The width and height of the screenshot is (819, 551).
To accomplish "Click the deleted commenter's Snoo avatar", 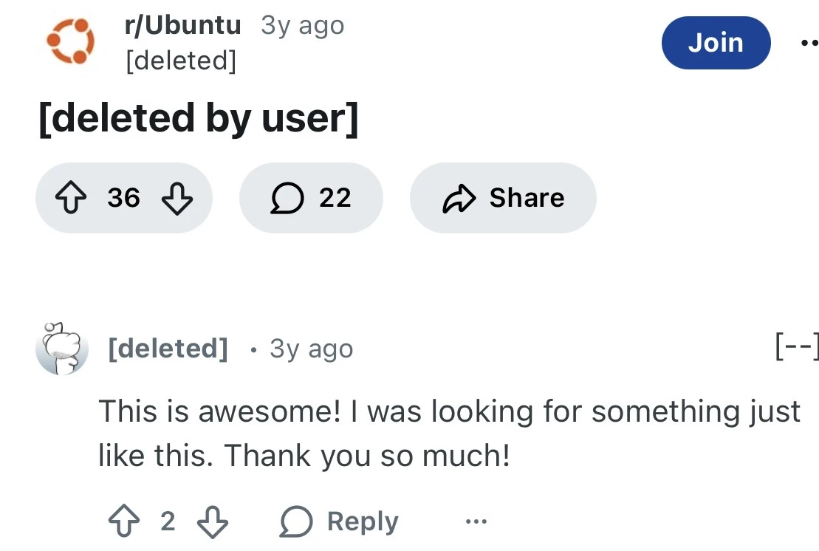I will pos(62,349).
